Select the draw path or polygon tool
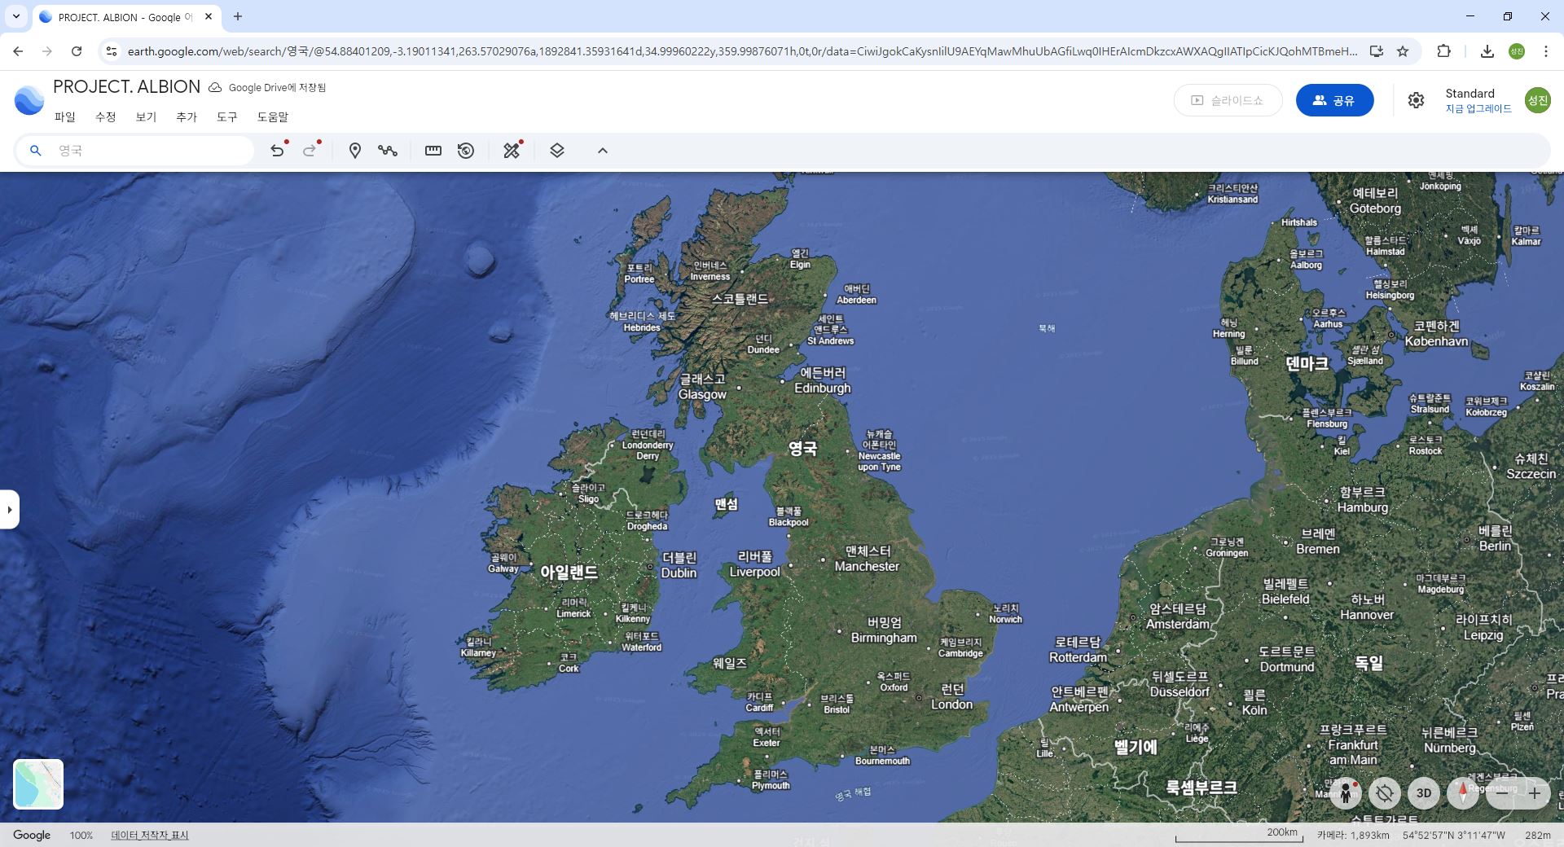1564x847 pixels. pos(388,151)
